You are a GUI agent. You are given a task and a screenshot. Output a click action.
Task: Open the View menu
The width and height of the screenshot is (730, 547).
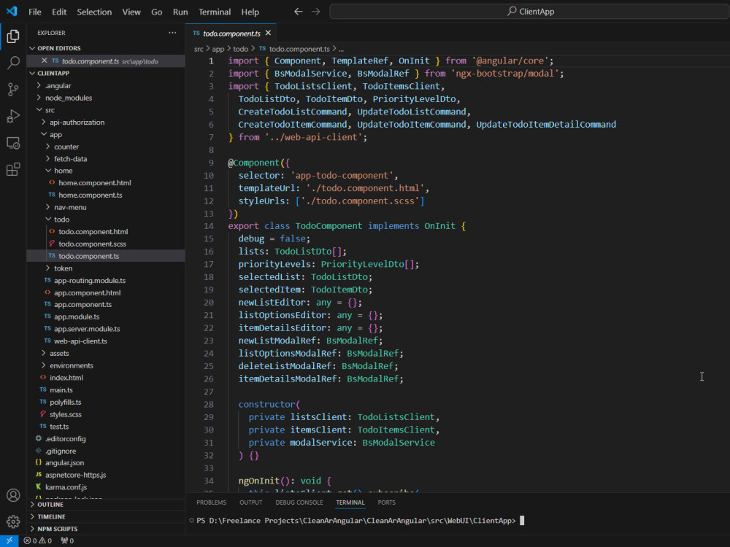pyautogui.click(x=131, y=12)
